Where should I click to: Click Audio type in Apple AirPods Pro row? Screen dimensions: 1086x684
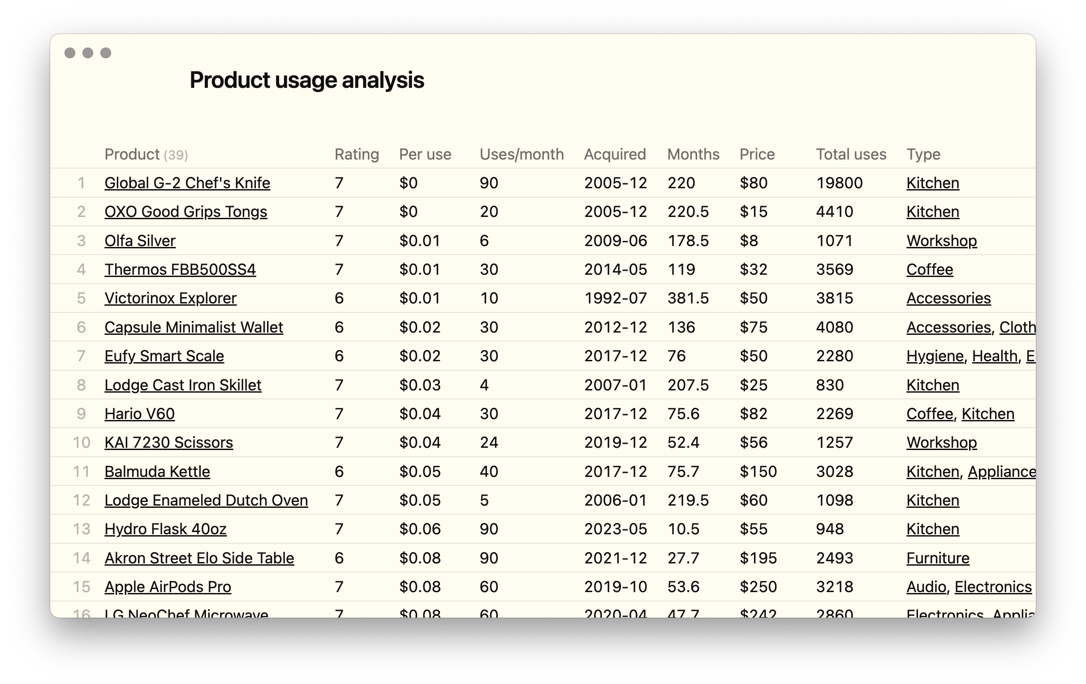[x=927, y=587]
